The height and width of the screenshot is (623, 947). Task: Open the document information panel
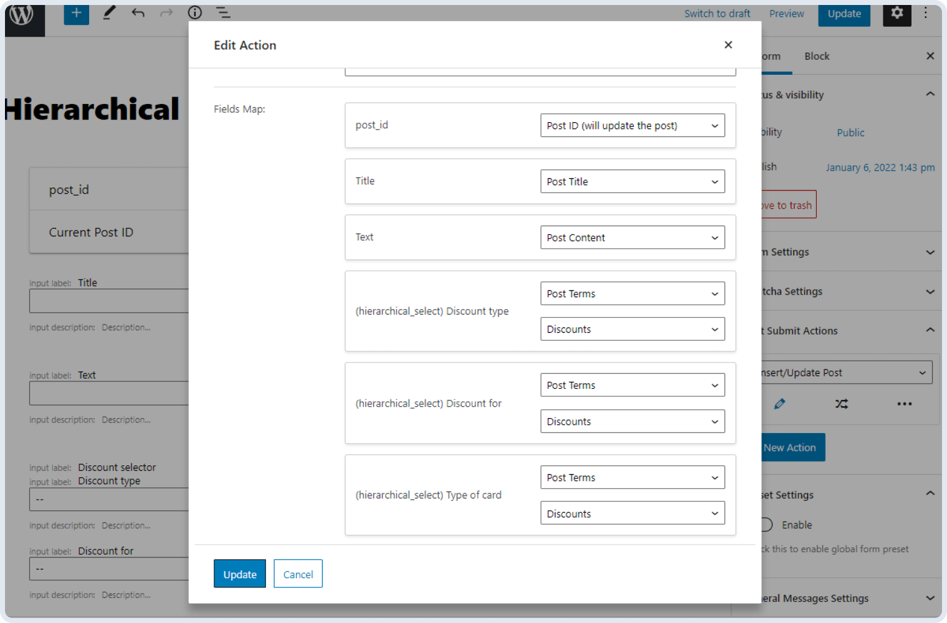click(194, 13)
